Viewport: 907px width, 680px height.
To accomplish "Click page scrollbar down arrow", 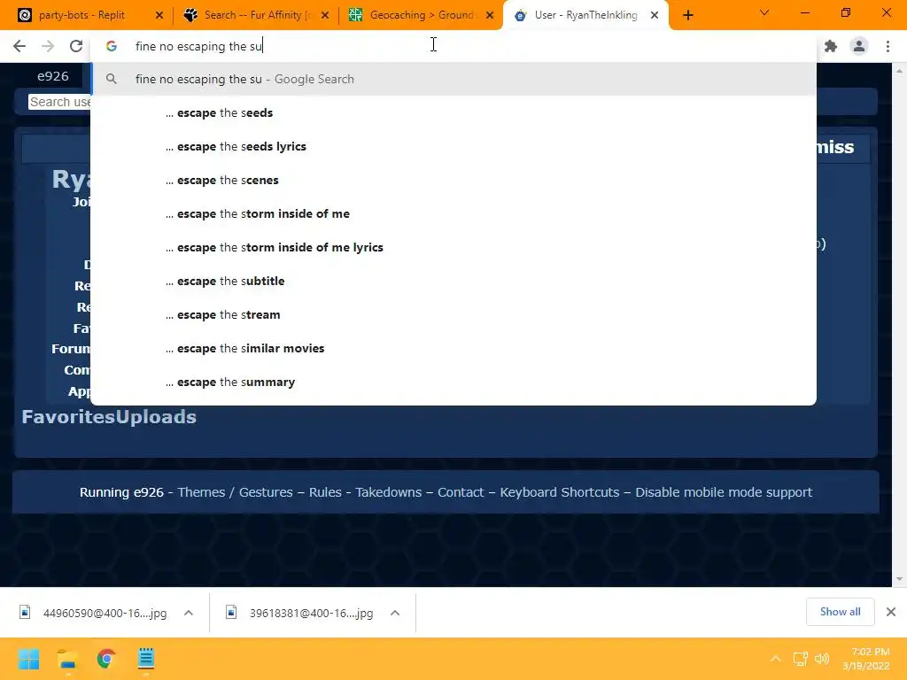I will point(899,579).
